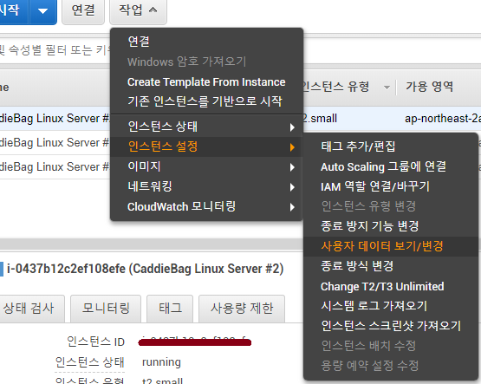481x384 pixels.
Task: Click the instance filter search field
Action: pyautogui.click(x=55, y=50)
